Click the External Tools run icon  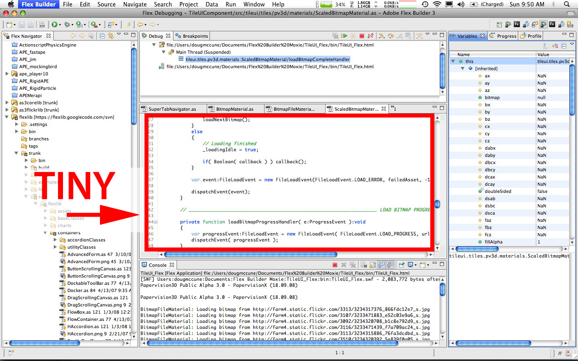tap(94, 24)
